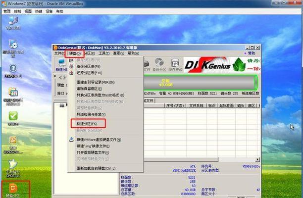The height and width of the screenshot is (198, 303).
Task: Click the 序号(状态) column header
Action: (175, 105)
